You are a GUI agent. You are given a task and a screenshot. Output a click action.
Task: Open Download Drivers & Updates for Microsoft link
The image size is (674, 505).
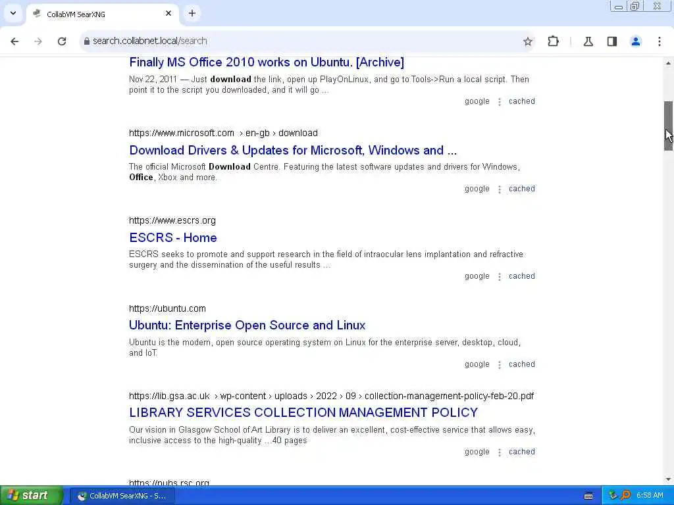[x=293, y=151]
